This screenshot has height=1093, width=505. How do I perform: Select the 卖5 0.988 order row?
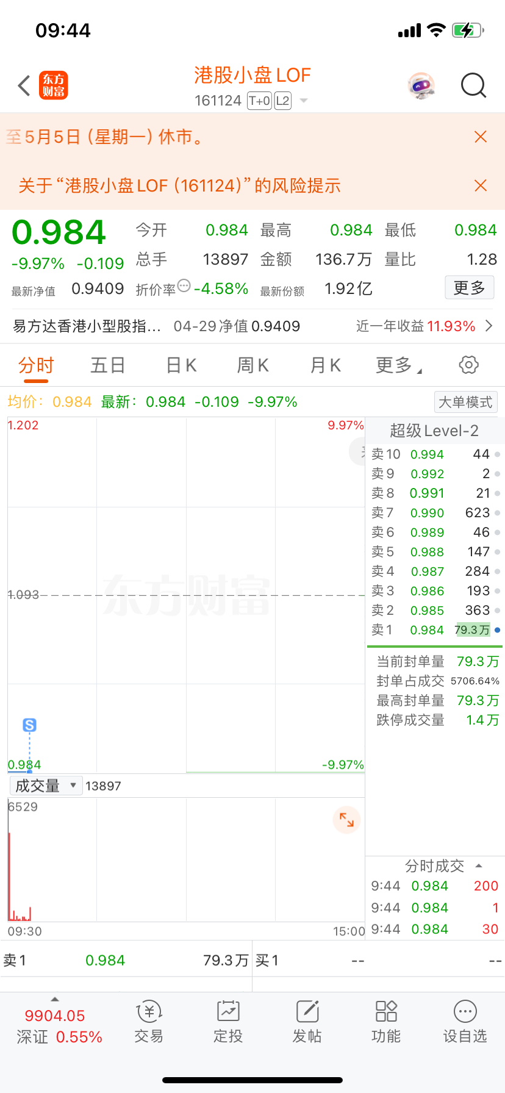coord(435,552)
